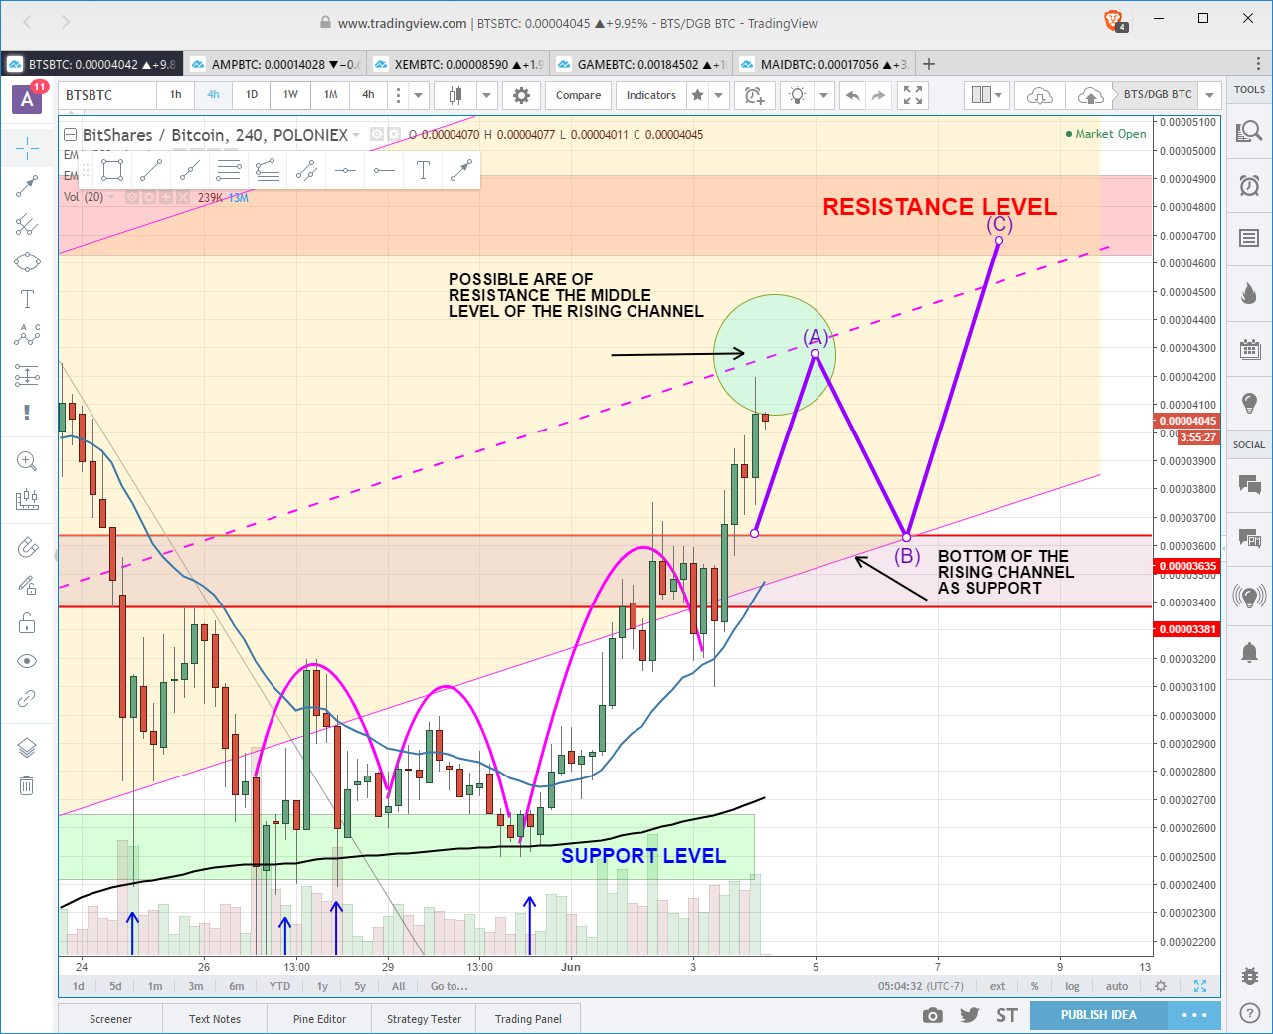
Task: Activate the zoom in tool
Action: pos(27,461)
